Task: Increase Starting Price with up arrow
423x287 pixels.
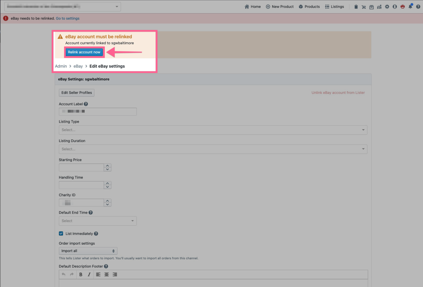Action: [x=108, y=166]
